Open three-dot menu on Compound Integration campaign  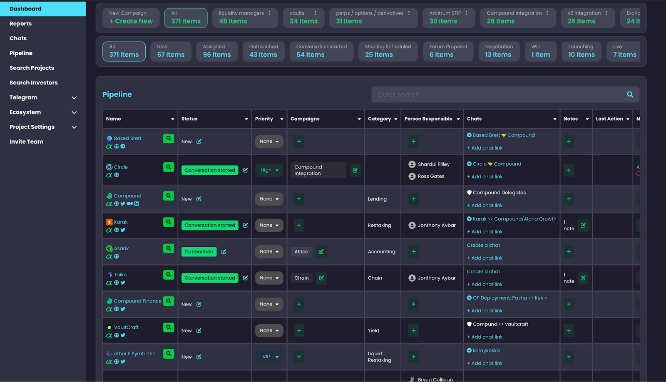click(x=547, y=13)
